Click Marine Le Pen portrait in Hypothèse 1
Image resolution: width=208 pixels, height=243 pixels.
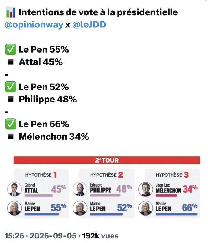(14, 208)
